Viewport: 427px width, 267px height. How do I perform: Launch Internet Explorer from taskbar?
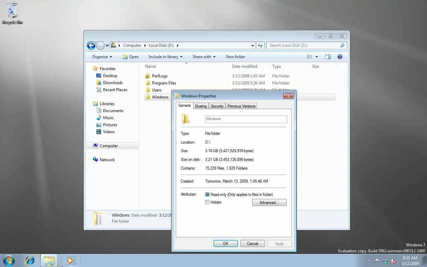click(x=30, y=260)
